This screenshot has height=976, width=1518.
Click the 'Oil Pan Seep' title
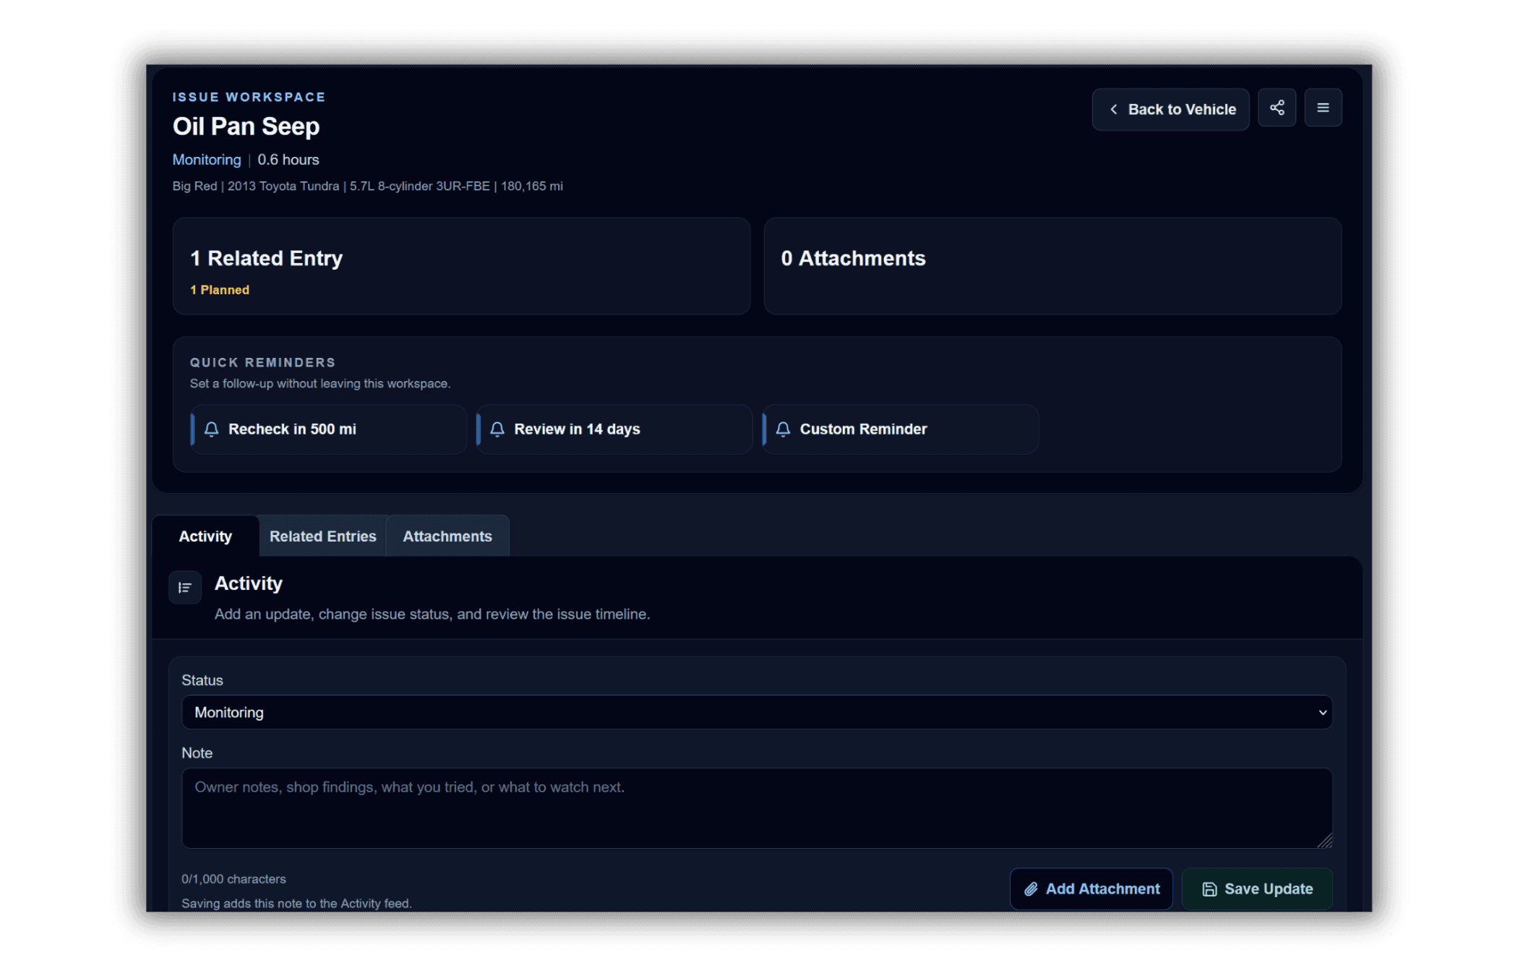246,127
